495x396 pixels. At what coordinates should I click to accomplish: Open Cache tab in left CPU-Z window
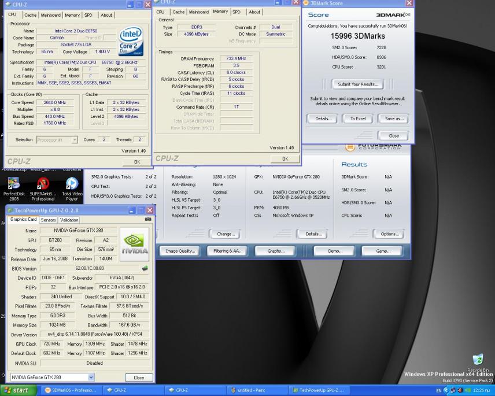pos(30,15)
